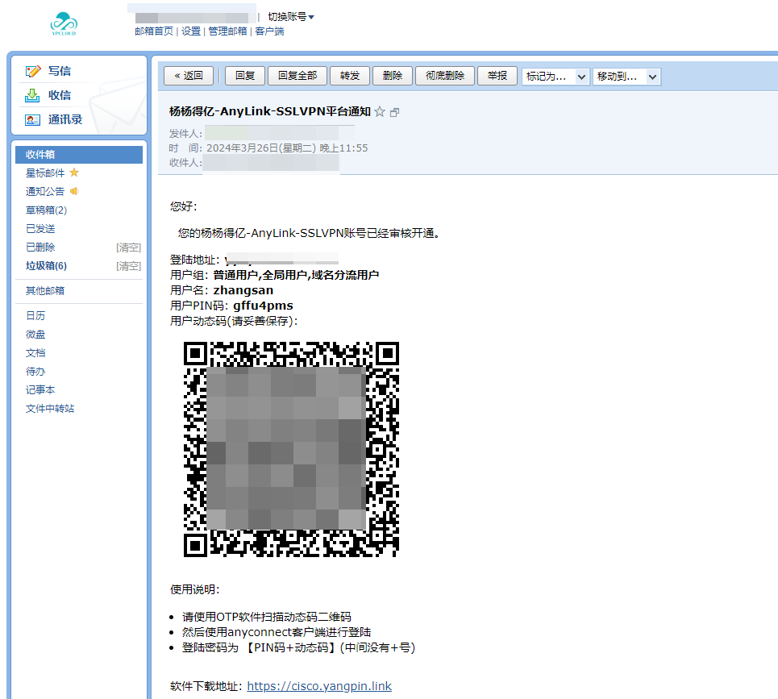Click the 使用说明 heading text

[x=194, y=589]
